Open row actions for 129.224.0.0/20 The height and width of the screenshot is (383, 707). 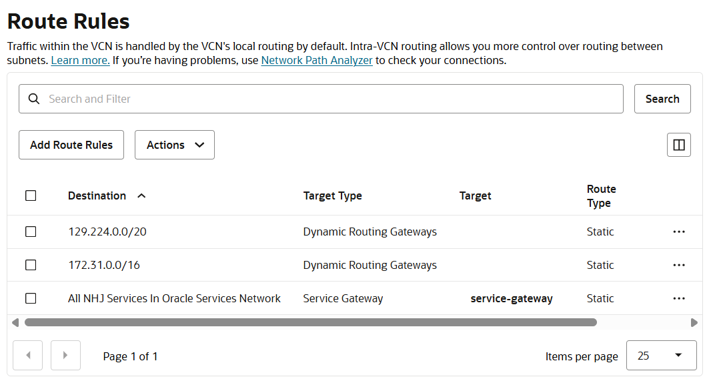coord(679,232)
